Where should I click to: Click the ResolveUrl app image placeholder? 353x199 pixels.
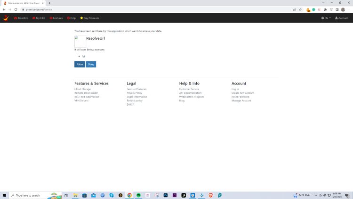point(80,41)
